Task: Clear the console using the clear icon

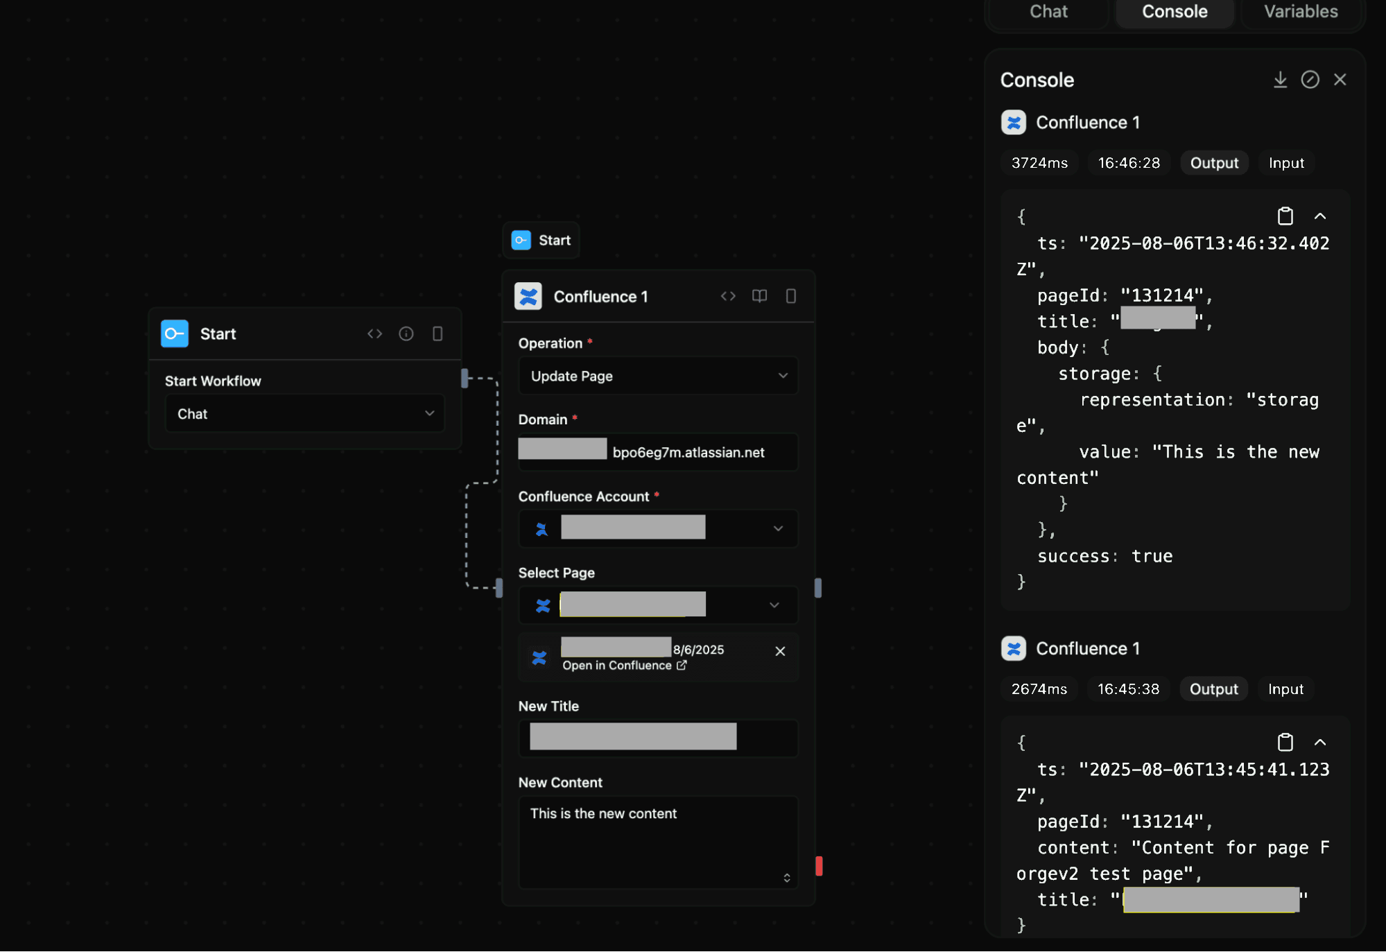Action: (x=1310, y=79)
